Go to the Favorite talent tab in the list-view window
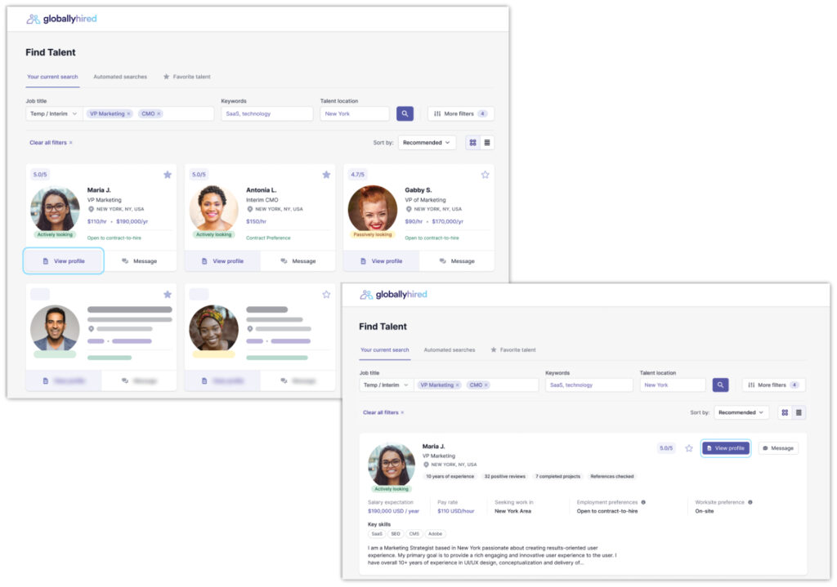This screenshot has height=587, width=837. coord(512,349)
